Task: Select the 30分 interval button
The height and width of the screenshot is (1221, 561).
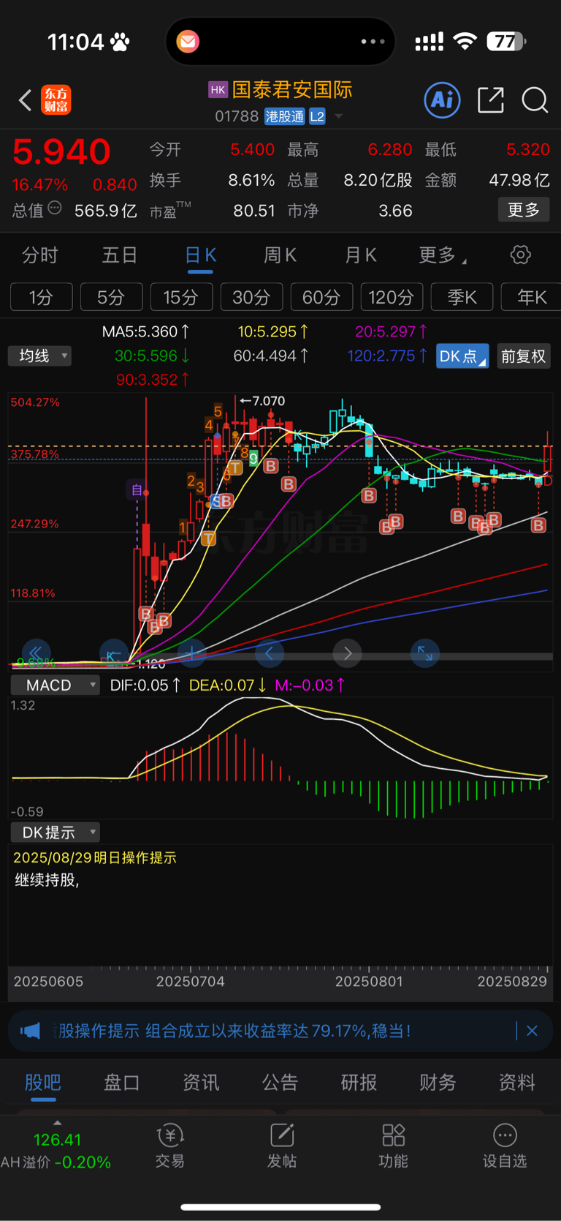Action: click(251, 297)
